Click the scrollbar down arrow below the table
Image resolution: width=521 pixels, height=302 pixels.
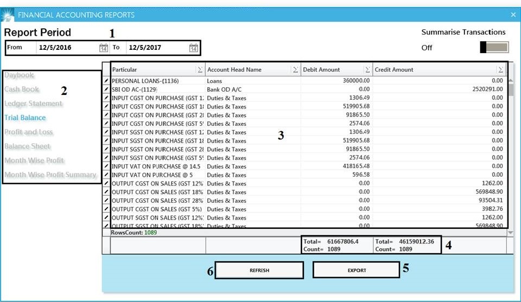[x=511, y=233]
